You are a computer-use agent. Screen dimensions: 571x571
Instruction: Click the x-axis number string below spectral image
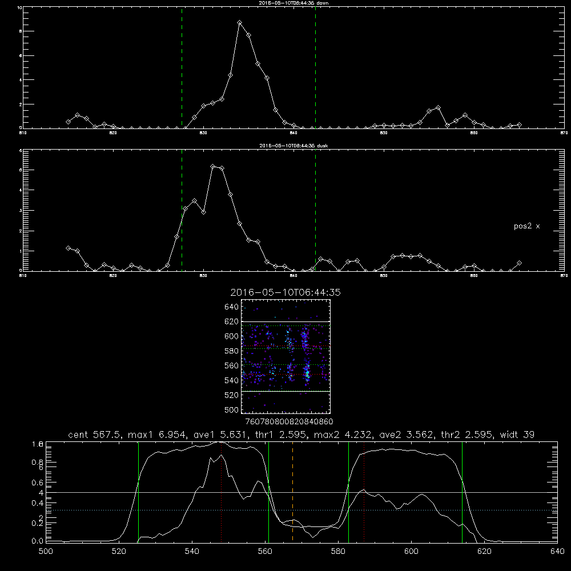[289, 422]
